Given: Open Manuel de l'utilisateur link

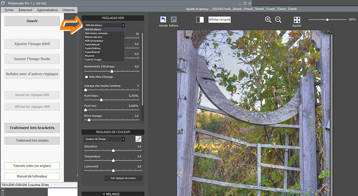Looking at the screenshot, I should [x=32, y=176].
